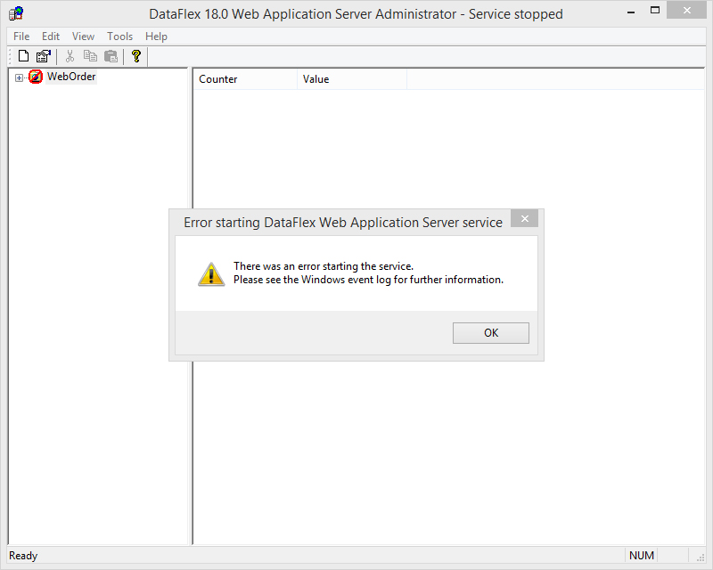Expand the WebOrder tree node
This screenshot has width=713, height=570.
click(19, 77)
